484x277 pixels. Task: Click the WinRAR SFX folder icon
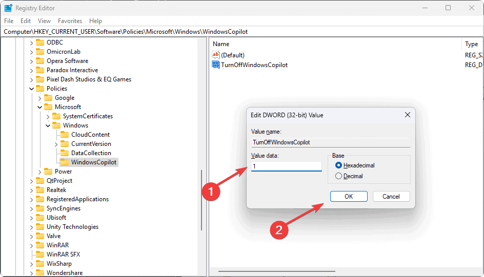(x=40, y=254)
